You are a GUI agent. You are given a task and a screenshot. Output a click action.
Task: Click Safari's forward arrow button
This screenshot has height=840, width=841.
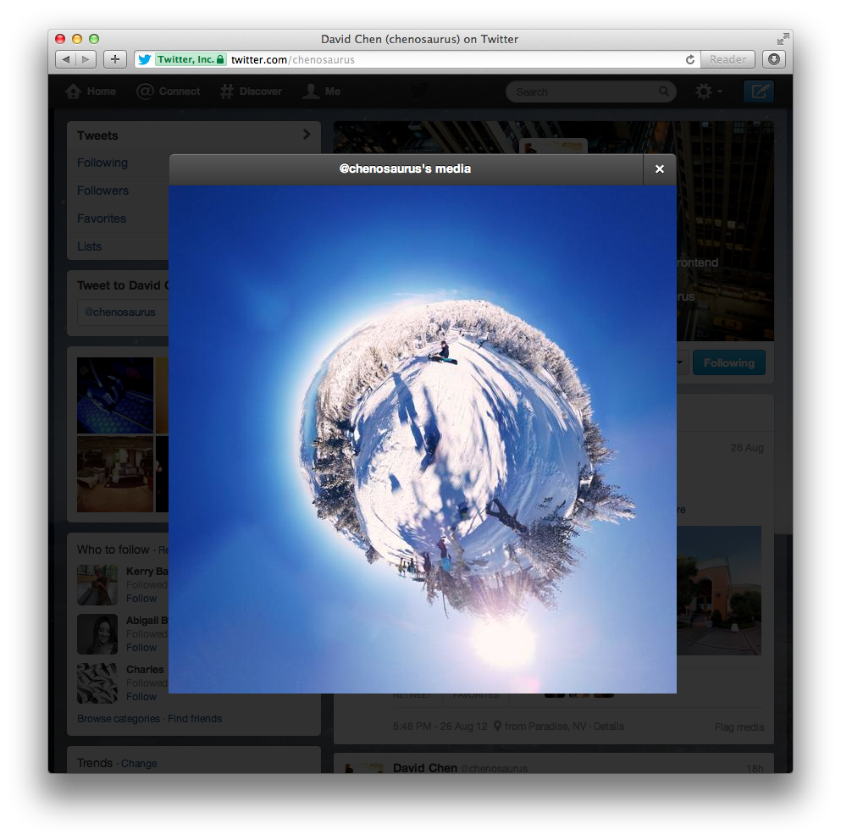tap(86, 59)
